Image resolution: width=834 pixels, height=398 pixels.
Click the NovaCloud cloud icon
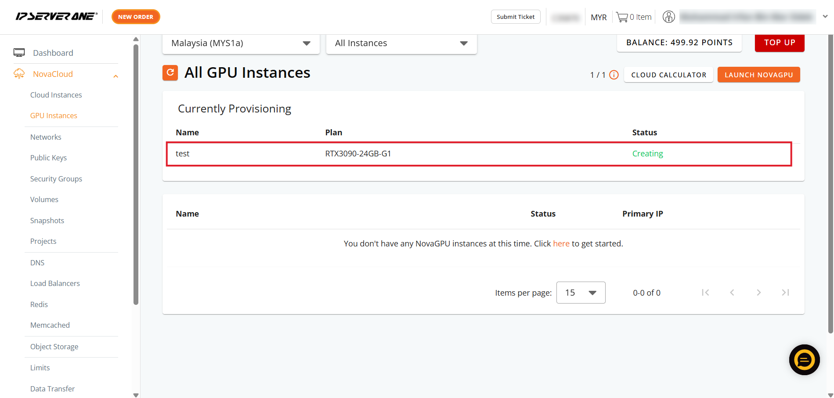[19, 74]
